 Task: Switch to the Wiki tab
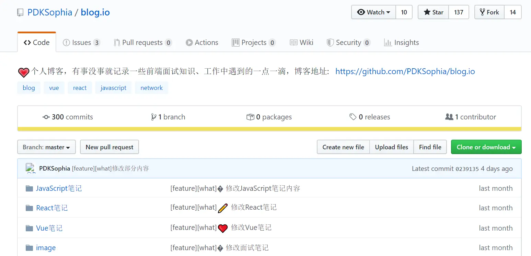(x=301, y=43)
